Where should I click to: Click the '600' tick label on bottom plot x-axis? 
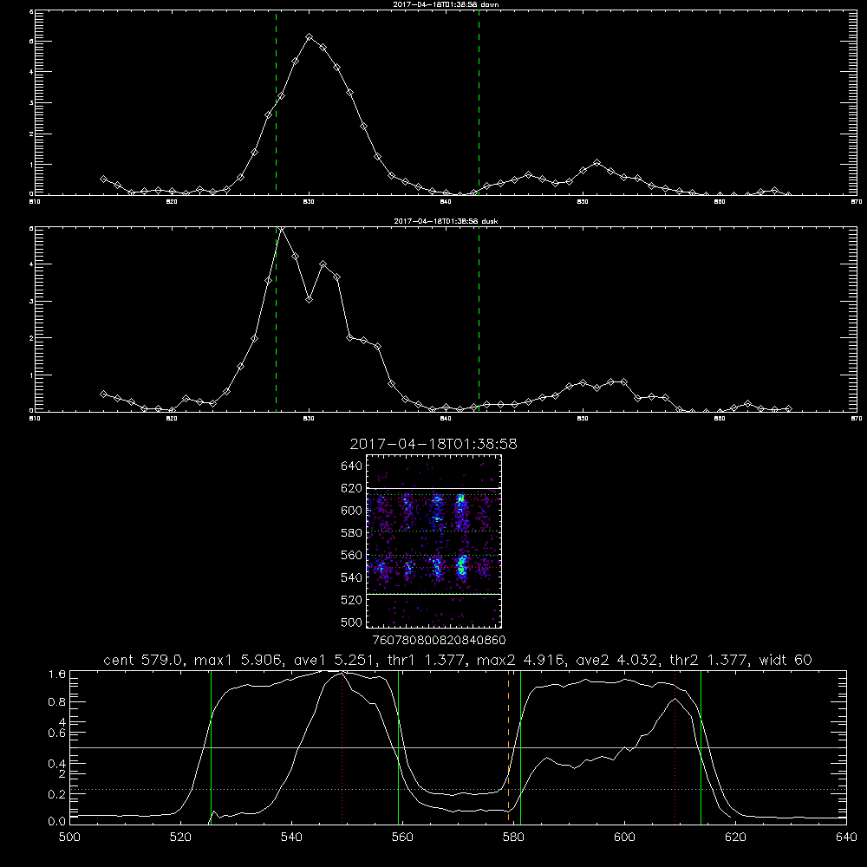click(x=624, y=838)
